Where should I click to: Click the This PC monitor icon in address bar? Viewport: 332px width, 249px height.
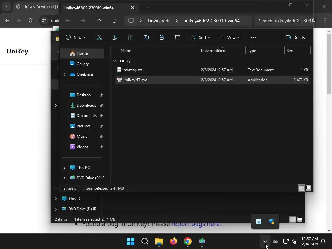(x=131, y=21)
